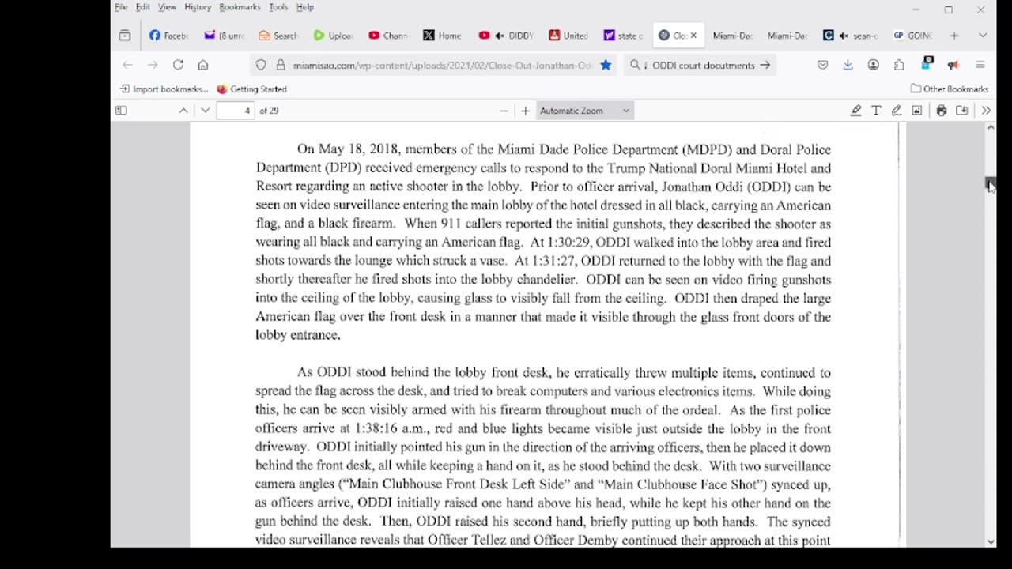
Task: Open PDF viewer more tools menu
Action: (x=986, y=111)
